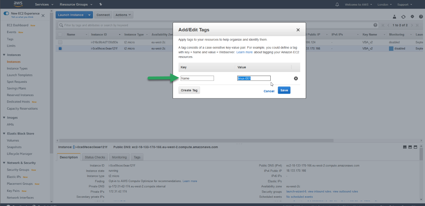Switch to the Tags tab
Screen dimensions: 425x206
pyautogui.click(x=137, y=157)
